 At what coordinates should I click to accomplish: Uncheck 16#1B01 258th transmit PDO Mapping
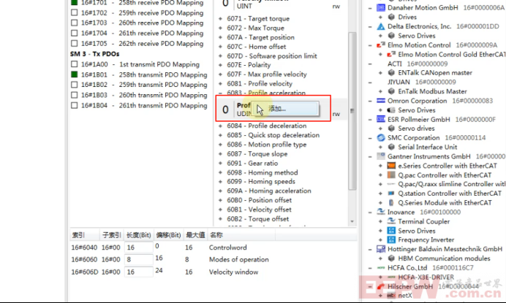click(x=75, y=74)
